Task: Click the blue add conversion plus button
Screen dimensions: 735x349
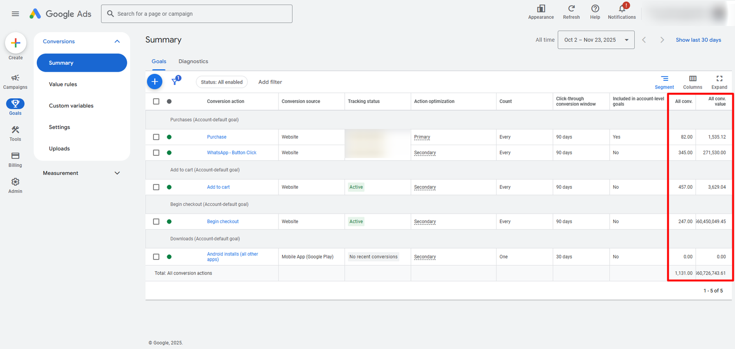Action: pyautogui.click(x=155, y=82)
